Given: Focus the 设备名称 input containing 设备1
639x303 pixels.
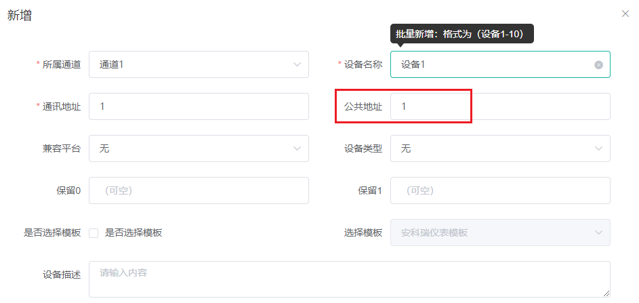Looking at the screenshot, I should [501, 64].
